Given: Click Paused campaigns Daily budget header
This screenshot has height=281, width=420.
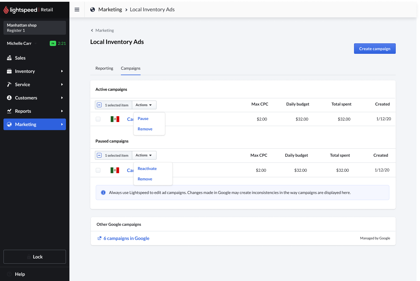Looking at the screenshot, I should click(x=296, y=155).
